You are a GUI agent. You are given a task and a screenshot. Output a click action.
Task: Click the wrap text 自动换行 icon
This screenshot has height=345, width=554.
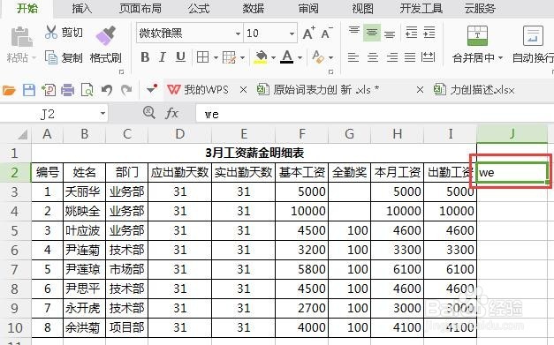533,36
